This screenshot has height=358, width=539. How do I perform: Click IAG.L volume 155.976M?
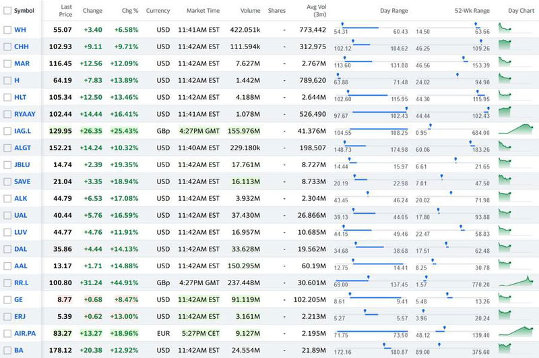pos(244,131)
